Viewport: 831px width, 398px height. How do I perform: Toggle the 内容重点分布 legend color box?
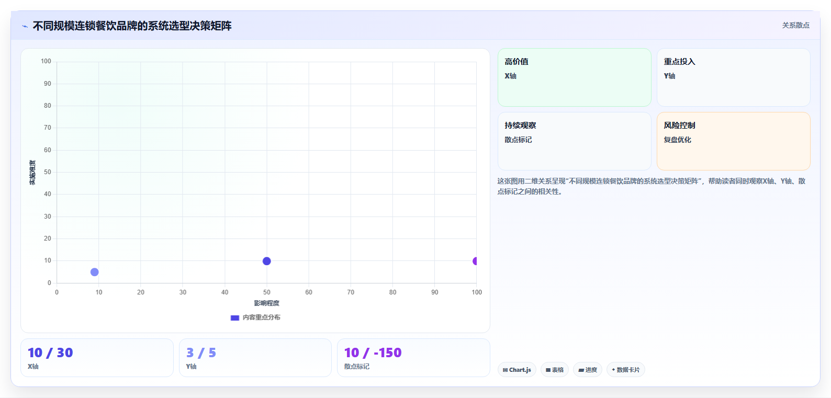click(x=235, y=317)
